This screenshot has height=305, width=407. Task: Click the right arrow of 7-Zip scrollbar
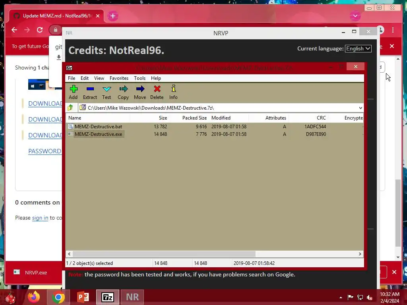pyautogui.click(x=360, y=254)
